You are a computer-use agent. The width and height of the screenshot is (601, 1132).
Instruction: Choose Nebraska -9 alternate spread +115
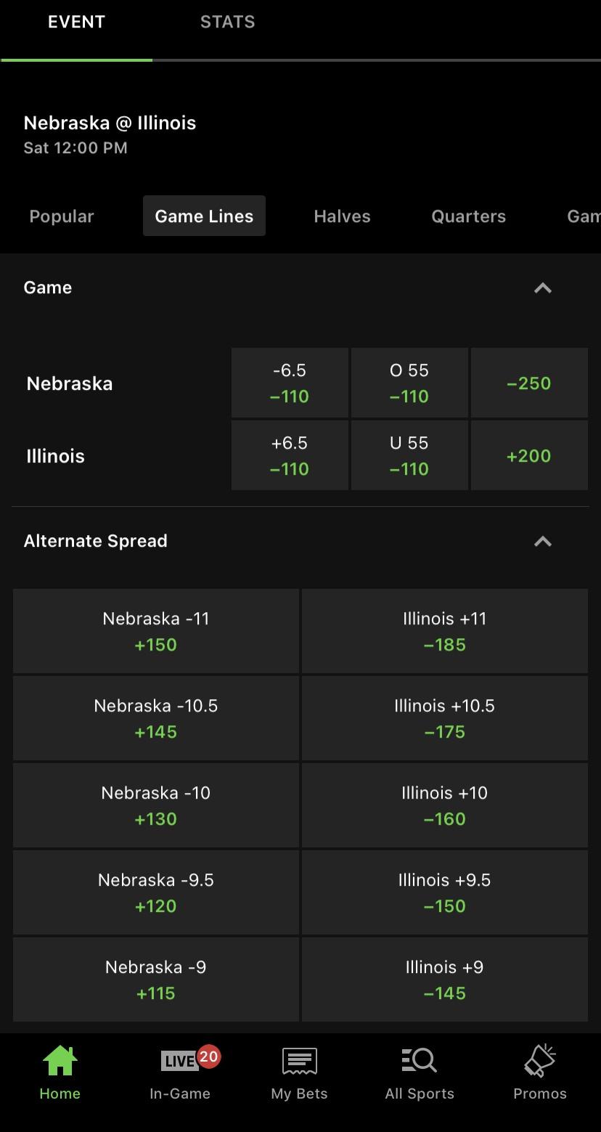[156, 980]
